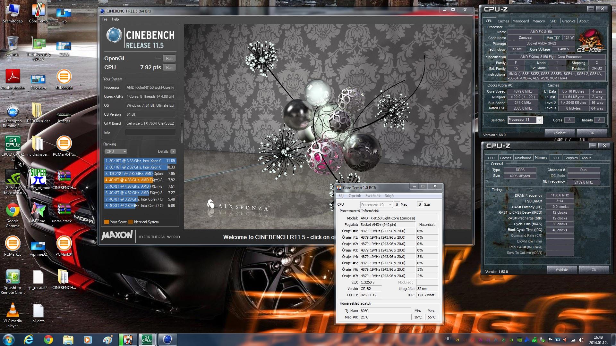The image size is (616, 346).
Task: Launch super_pi_mod from the desktop
Action: point(38,179)
